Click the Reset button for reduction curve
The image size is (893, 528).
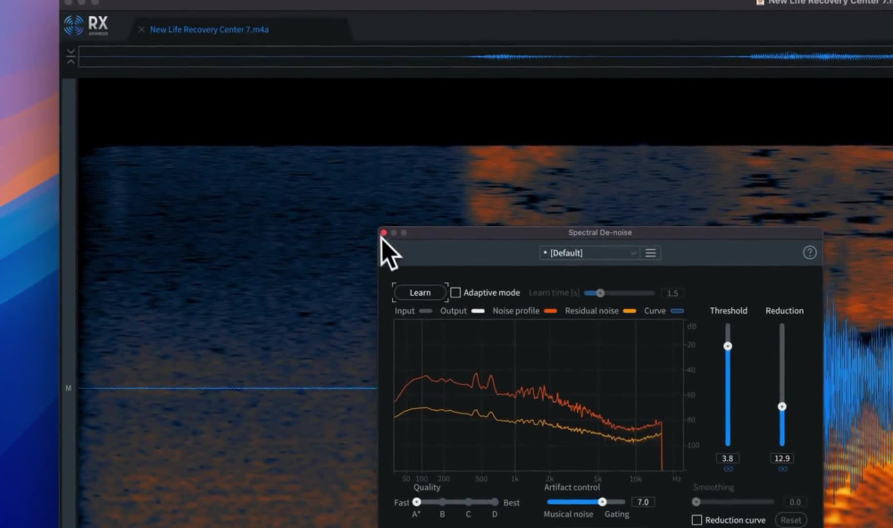click(x=790, y=520)
